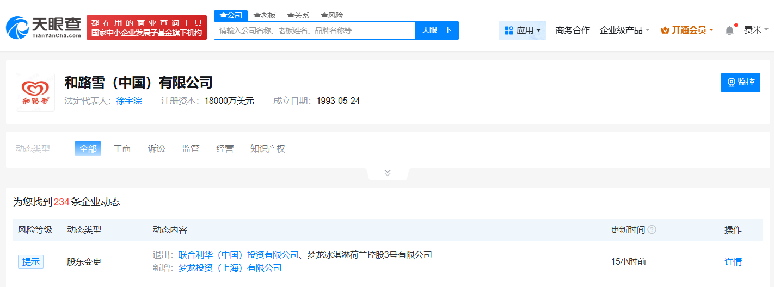Open 详情 for the 股东变更 row
Viewport: 774px width, 287px height.
click(x=733, y=261)
